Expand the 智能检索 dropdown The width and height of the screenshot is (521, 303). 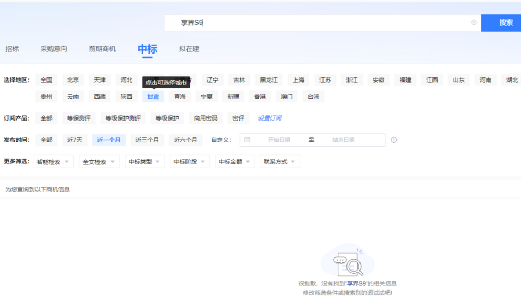pyautogui.click(x=53, y=162)
